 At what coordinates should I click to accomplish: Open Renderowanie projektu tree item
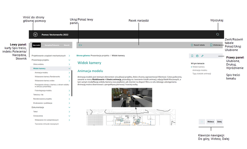(42, 99)
